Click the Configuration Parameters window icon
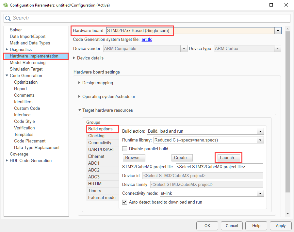 (5, 5)
